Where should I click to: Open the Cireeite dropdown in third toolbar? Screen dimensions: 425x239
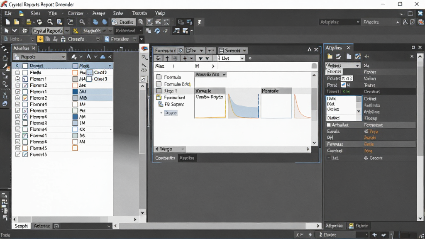pyautogui.click(x=98, y=39)
